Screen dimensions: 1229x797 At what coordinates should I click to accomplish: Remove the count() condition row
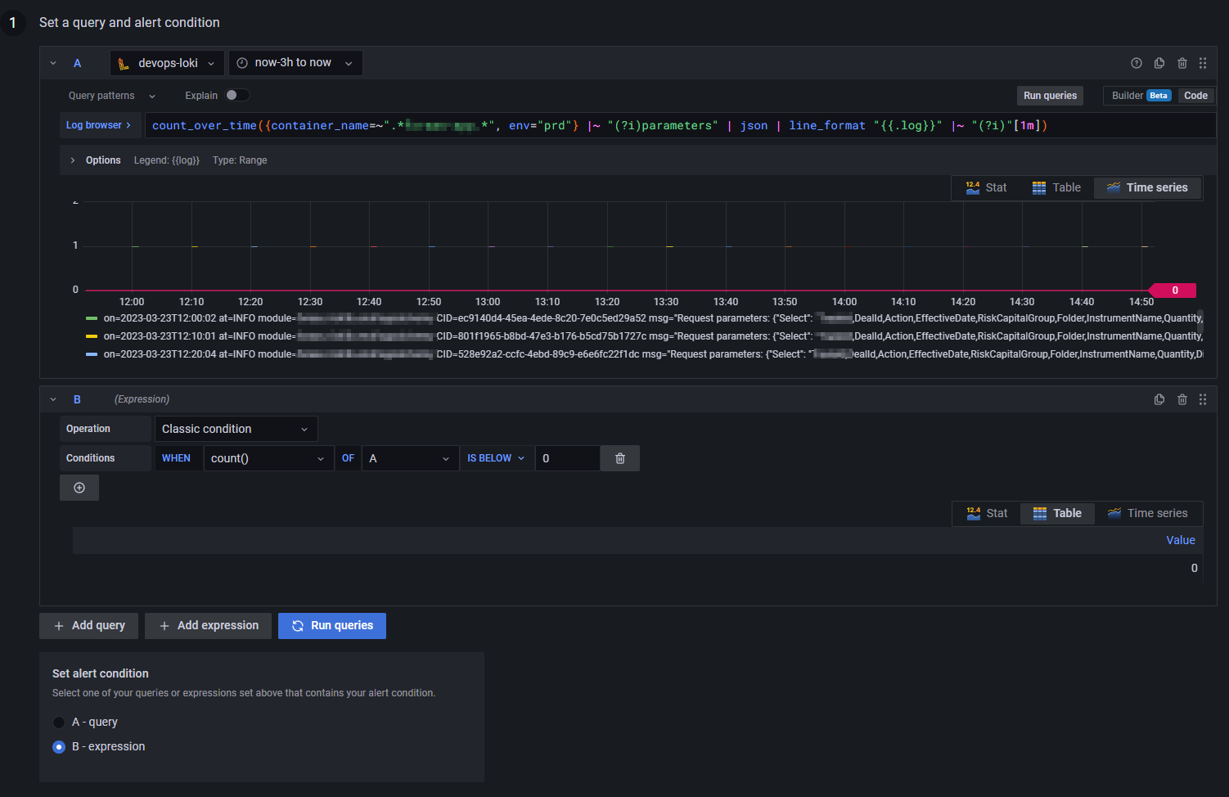point(620,458)
